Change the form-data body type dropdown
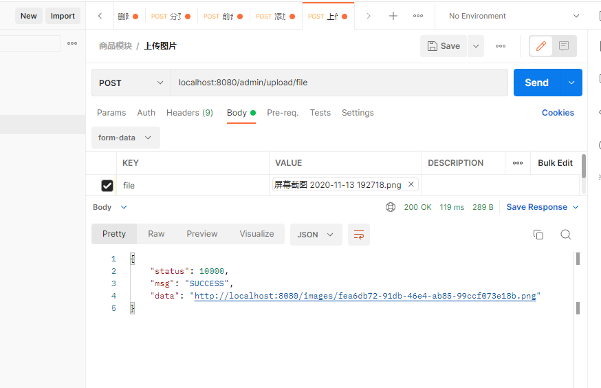The image size is (601, 388). pyautogui.click(x=125, y=138)
